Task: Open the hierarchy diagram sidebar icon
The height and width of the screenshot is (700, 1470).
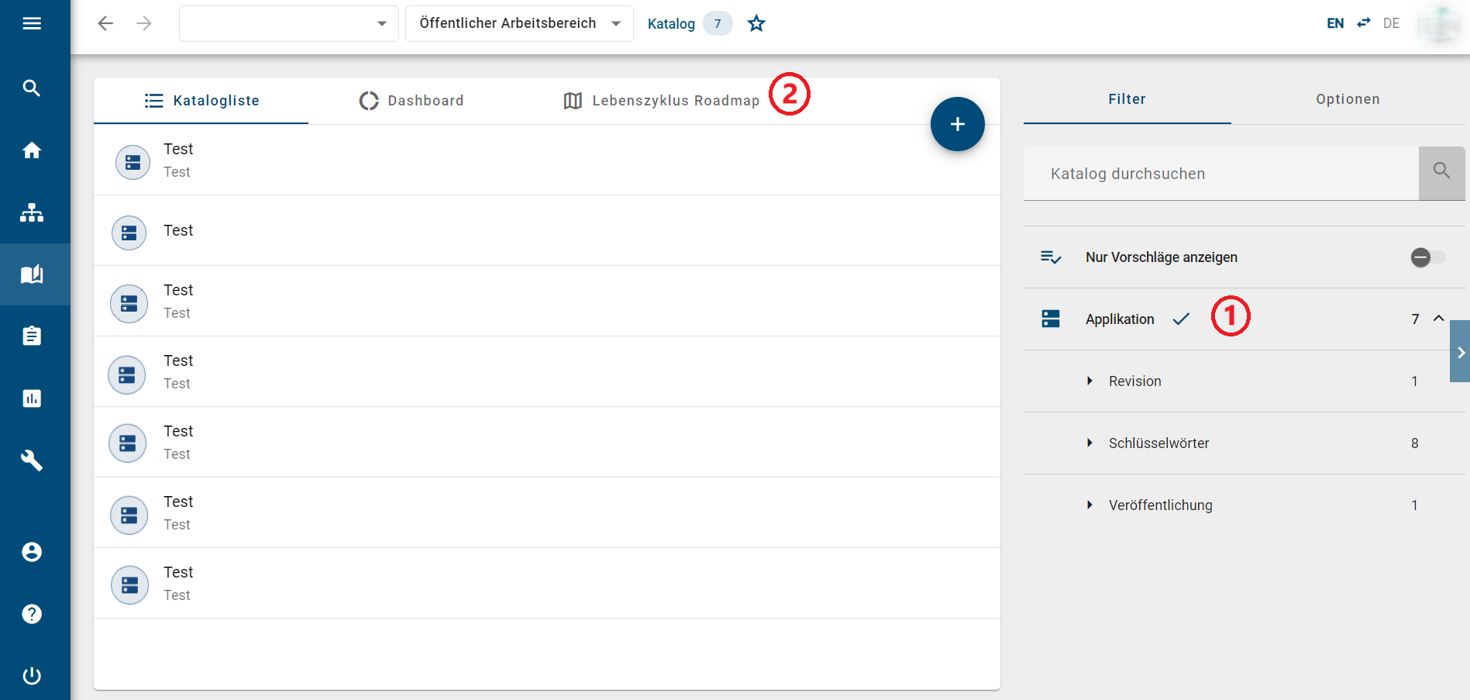Action: [32, 212]
